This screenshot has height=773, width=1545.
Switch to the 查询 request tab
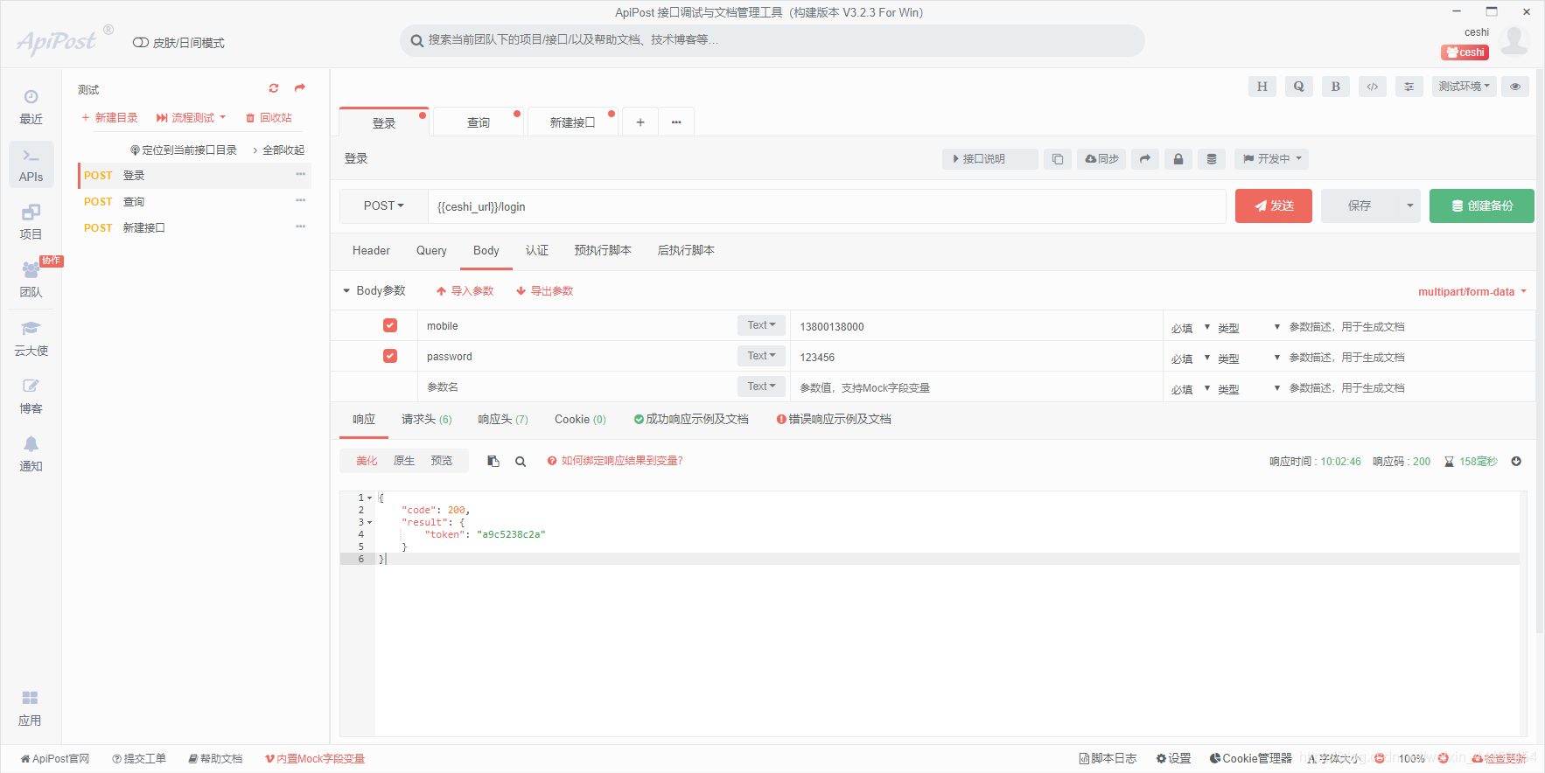(479, 122)
